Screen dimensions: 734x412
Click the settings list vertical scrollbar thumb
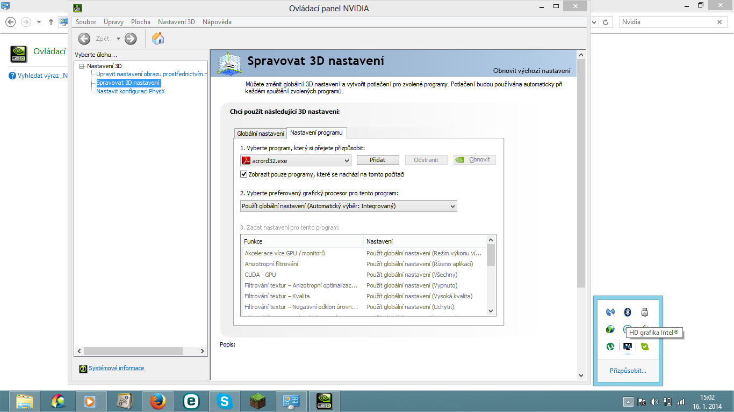point(491,256)
